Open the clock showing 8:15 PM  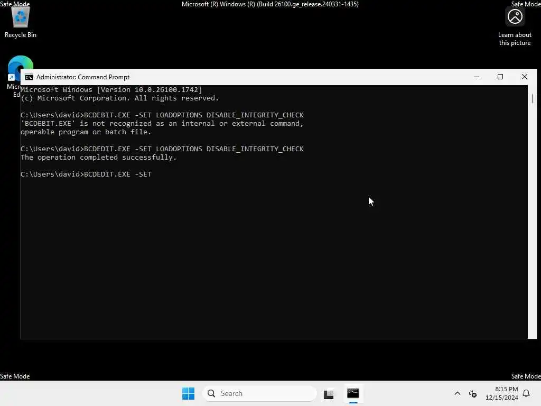(x=502, y=393)
